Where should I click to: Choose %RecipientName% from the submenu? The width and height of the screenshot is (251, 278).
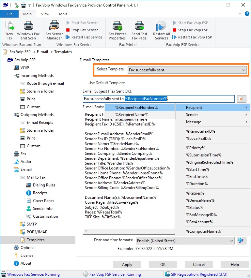click(x=140, y=115)
